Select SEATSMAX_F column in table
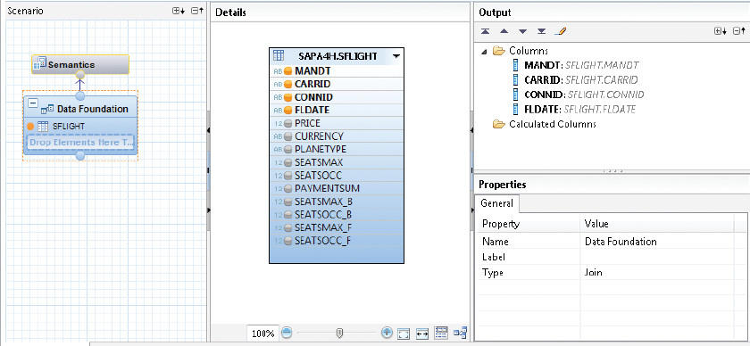Screen dimensions: 750x346 pyautogui.click(x=323, y=227)
